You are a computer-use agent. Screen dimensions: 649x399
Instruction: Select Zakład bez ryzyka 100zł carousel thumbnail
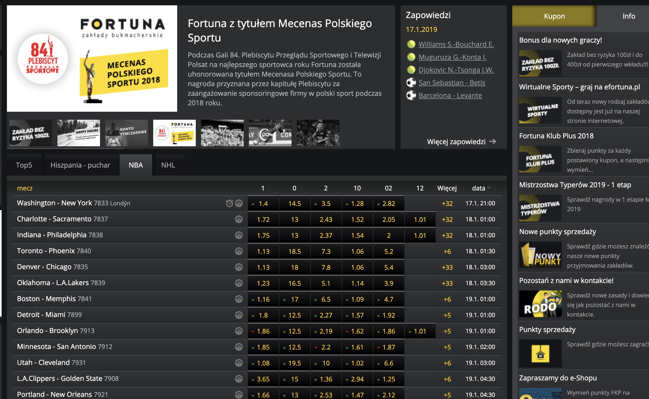tap(31, 133)
